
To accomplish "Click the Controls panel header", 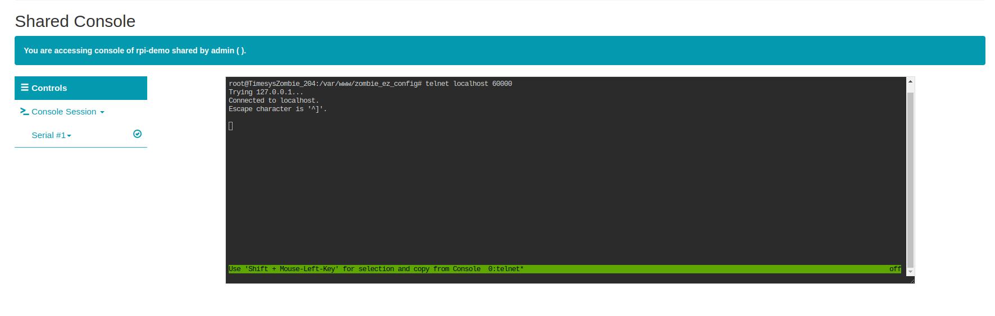I will 81,88.
